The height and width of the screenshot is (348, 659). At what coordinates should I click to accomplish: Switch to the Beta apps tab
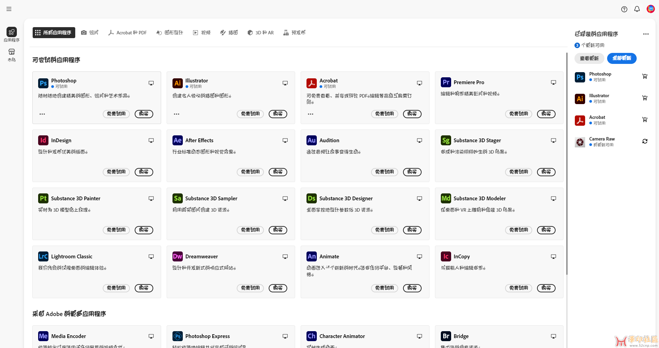point(294,33)
